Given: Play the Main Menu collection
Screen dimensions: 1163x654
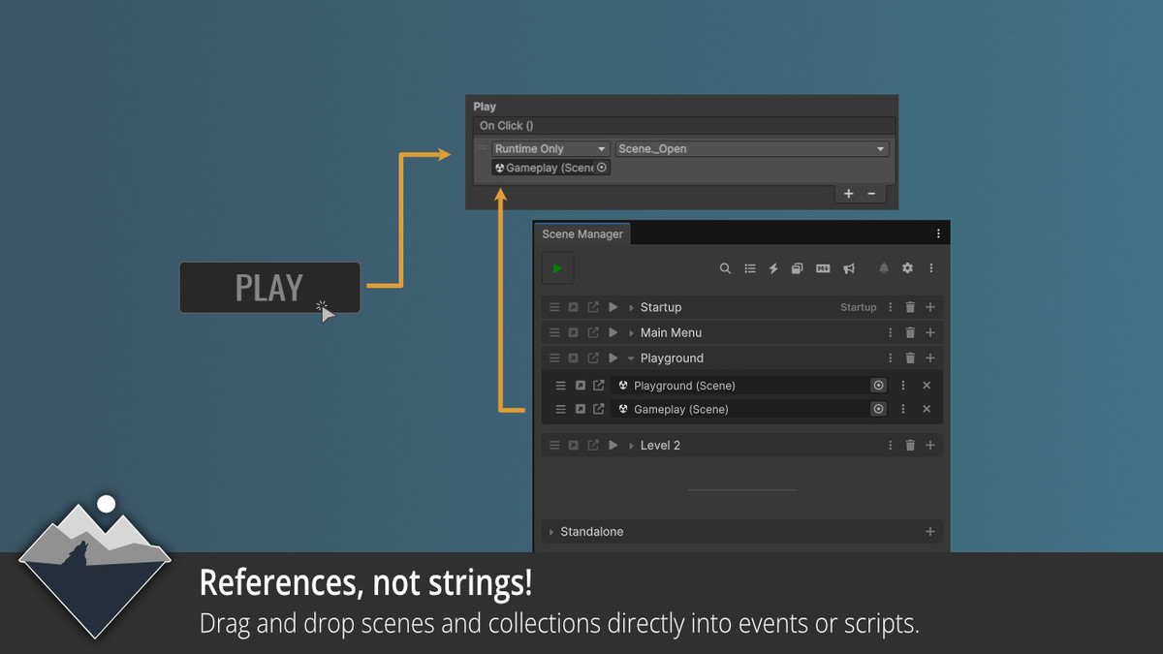Looking at the screenshot, I should click(x=613, y=332).
